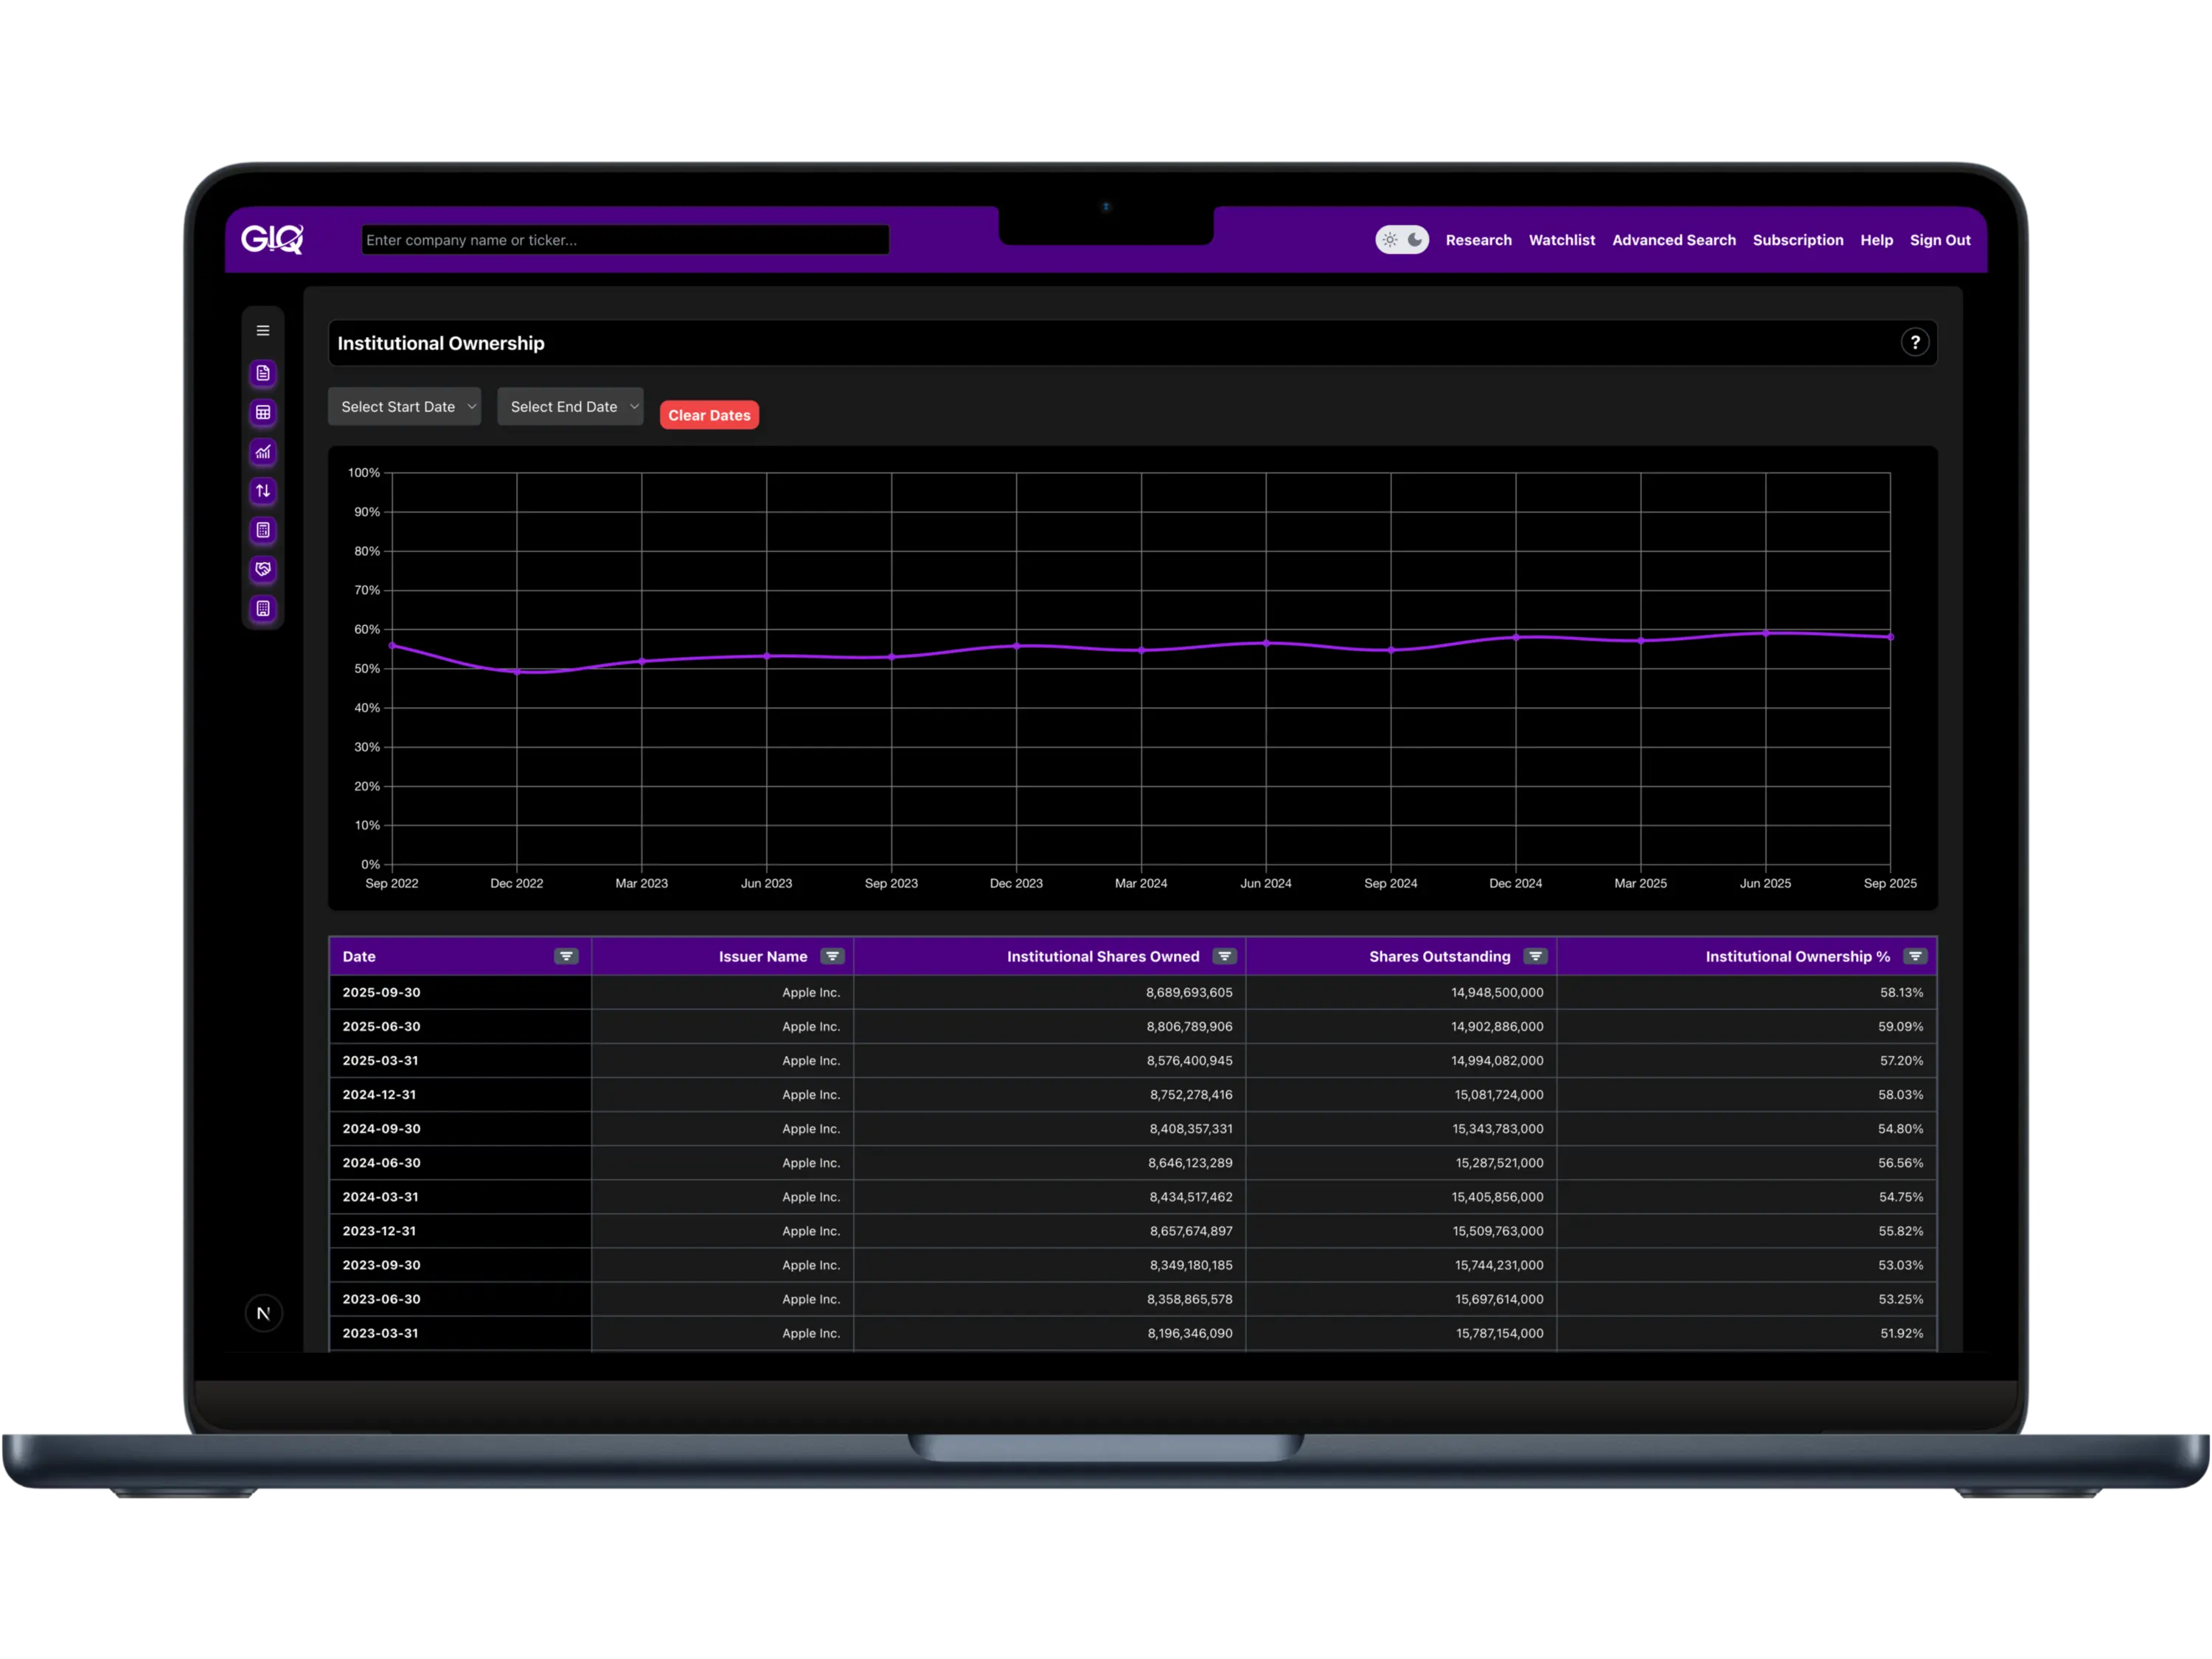Viewport: 2212px width, 1659px height.
Task: Click the company name search field
Action: pyautogui.click(x=624, y=239)
